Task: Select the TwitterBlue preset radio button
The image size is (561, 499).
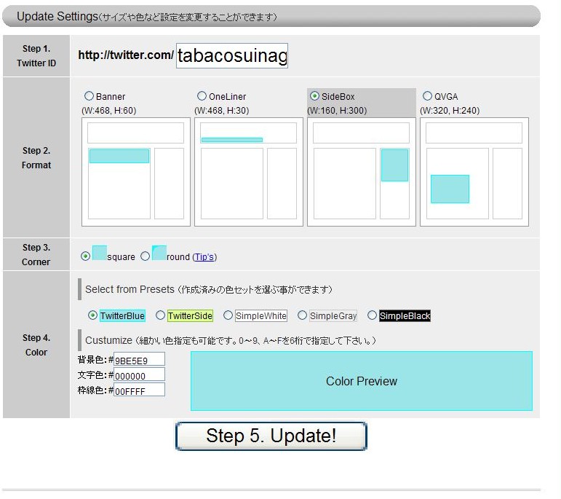Action: pos(92,315)
